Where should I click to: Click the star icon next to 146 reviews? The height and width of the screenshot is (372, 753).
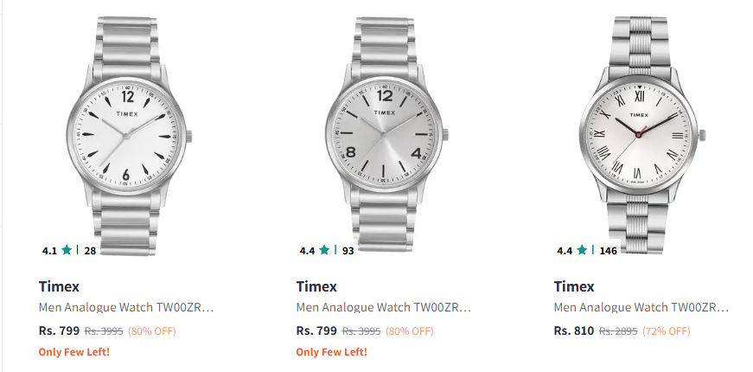[582, 250]
